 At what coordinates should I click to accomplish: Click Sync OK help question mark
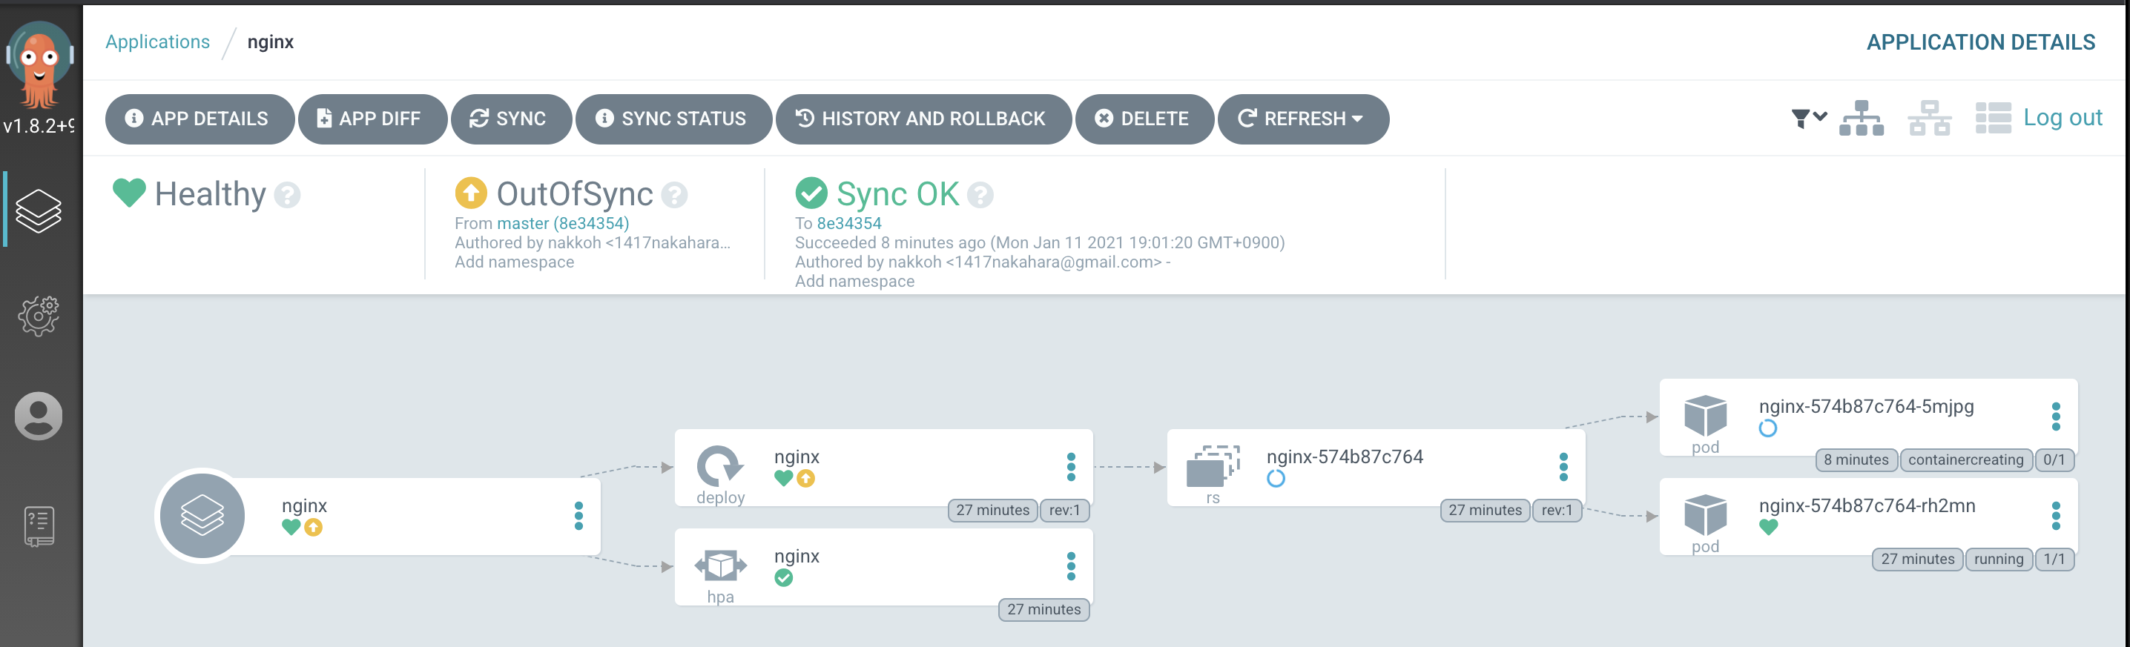(x=980, y=195)
